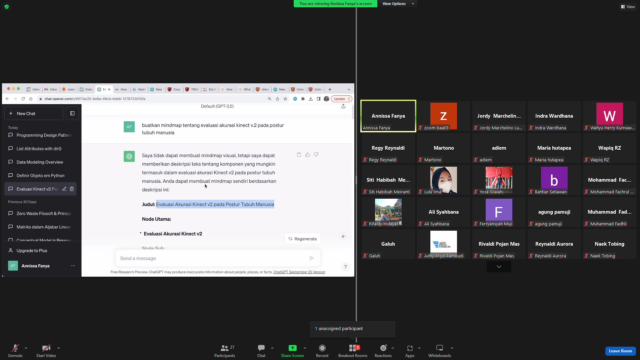The height and width of the screenshot is (360, 640).
Task: Open the Participants panel
Action: 225,351
